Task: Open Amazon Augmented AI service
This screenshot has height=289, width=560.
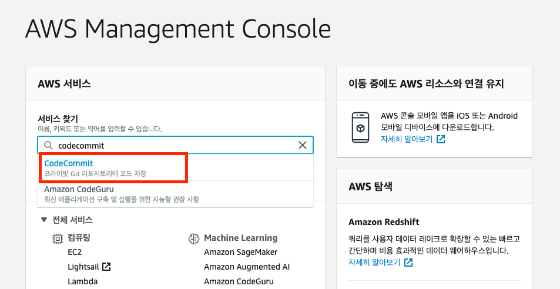Action: [247, 267]
